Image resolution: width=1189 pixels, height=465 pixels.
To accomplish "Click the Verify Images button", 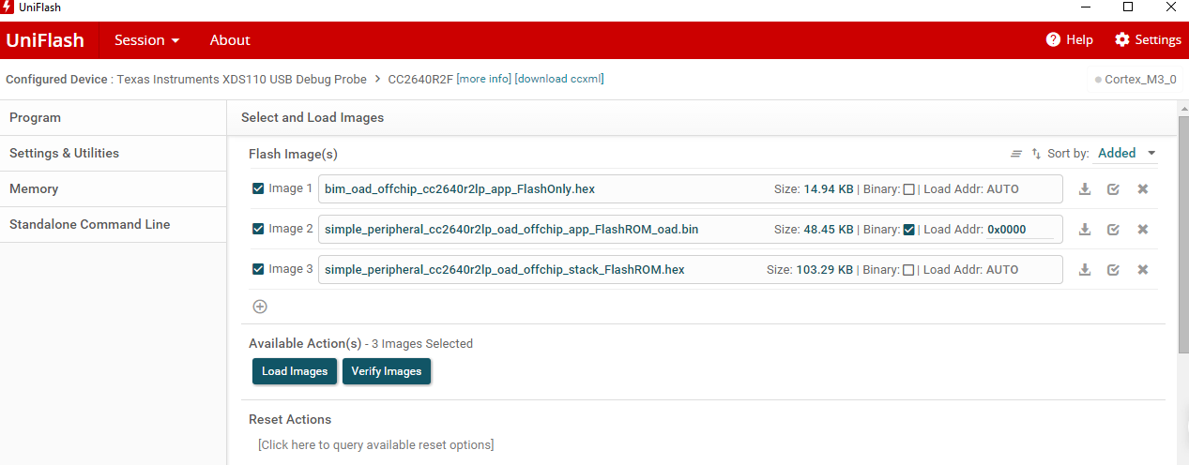I will [387, 371].
